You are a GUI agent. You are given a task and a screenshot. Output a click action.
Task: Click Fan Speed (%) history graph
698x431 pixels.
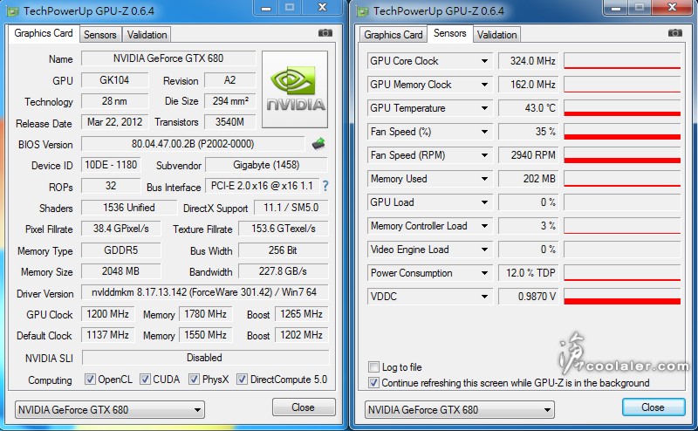[x=622, y=132]
